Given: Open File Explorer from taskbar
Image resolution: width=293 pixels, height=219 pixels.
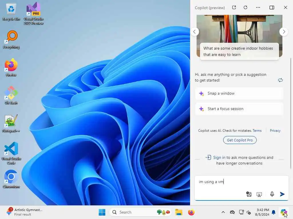Looking at the screenshot, I should (x=179, y=212).
